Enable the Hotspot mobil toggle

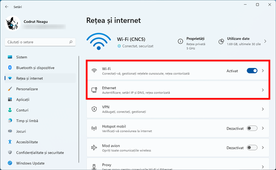(252, 128)
